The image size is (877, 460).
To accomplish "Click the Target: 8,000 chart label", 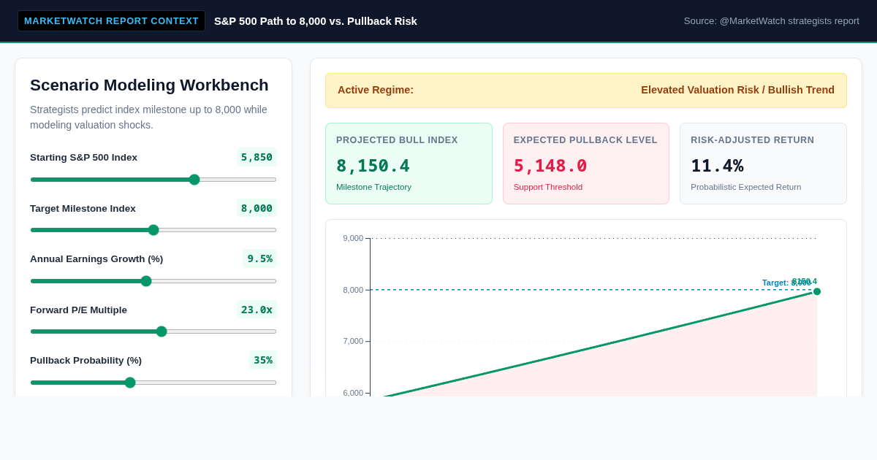I will point(786,283).
